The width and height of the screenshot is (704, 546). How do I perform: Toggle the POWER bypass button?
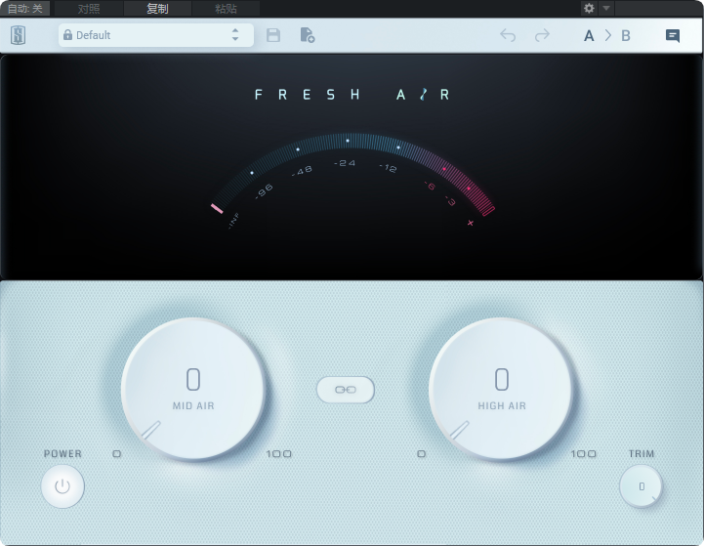[x=62, y=486]
